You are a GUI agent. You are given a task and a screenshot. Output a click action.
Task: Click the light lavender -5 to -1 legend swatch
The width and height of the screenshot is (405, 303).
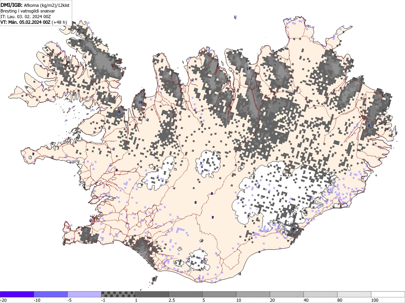pos(84,294)
